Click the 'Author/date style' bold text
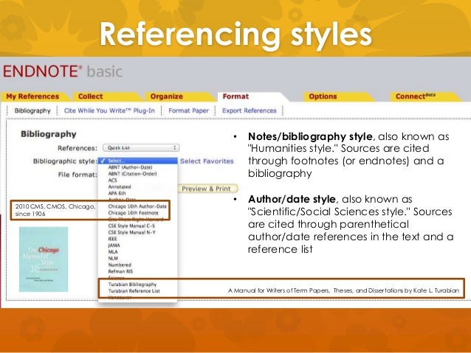 292,200
